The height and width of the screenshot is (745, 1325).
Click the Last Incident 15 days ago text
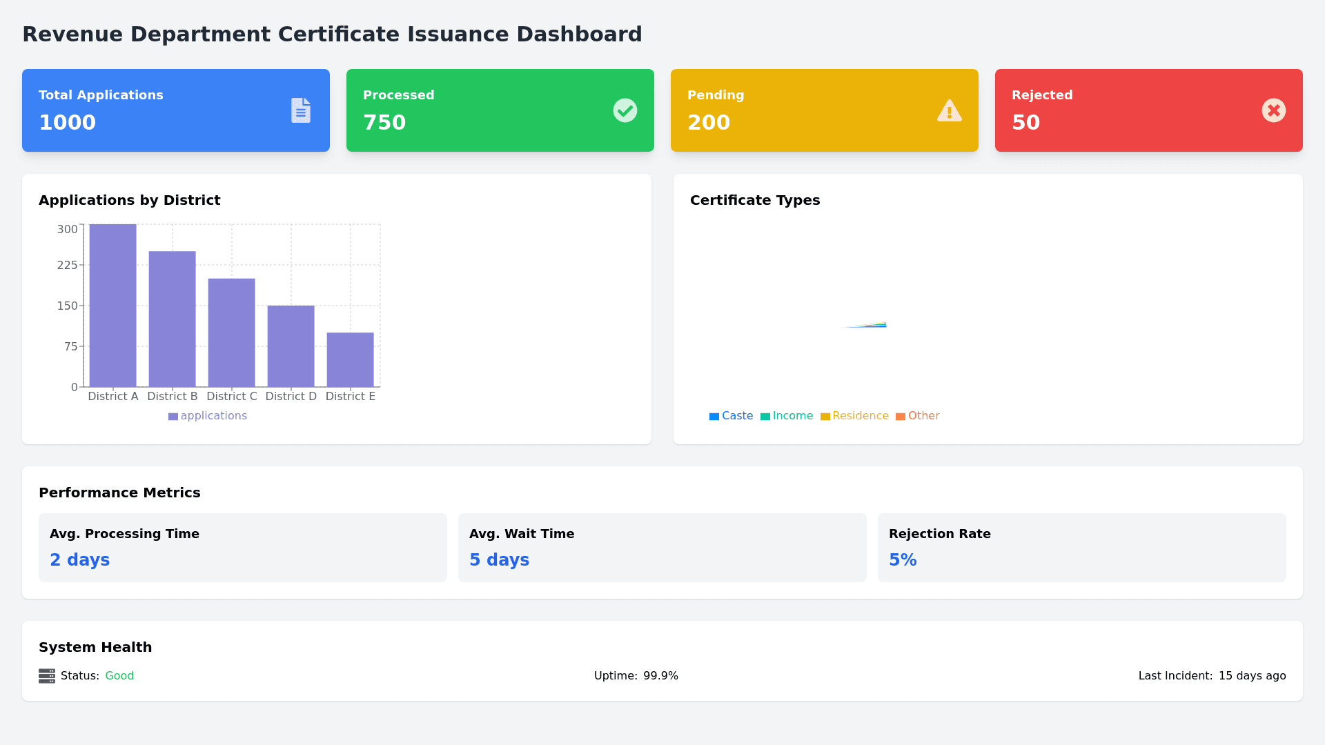point(1252,676)
